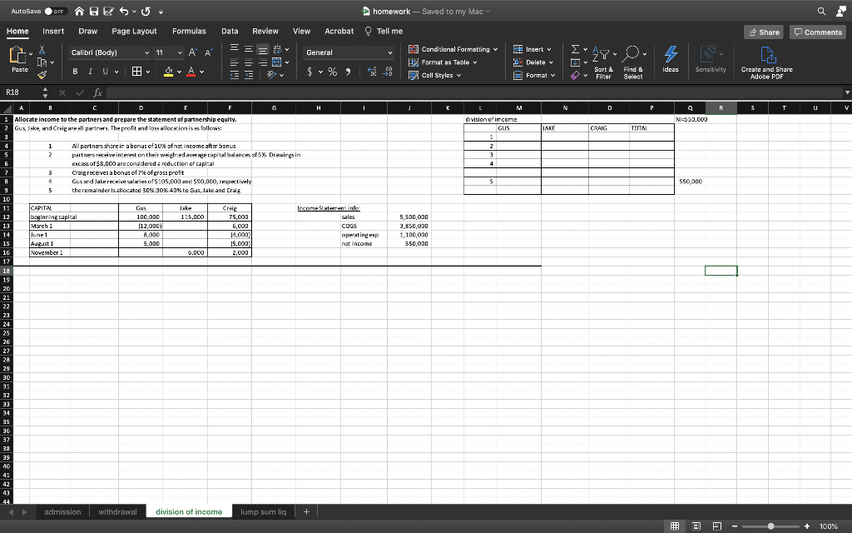
Task: Open the Comments button
Action: tap(818, 32)
